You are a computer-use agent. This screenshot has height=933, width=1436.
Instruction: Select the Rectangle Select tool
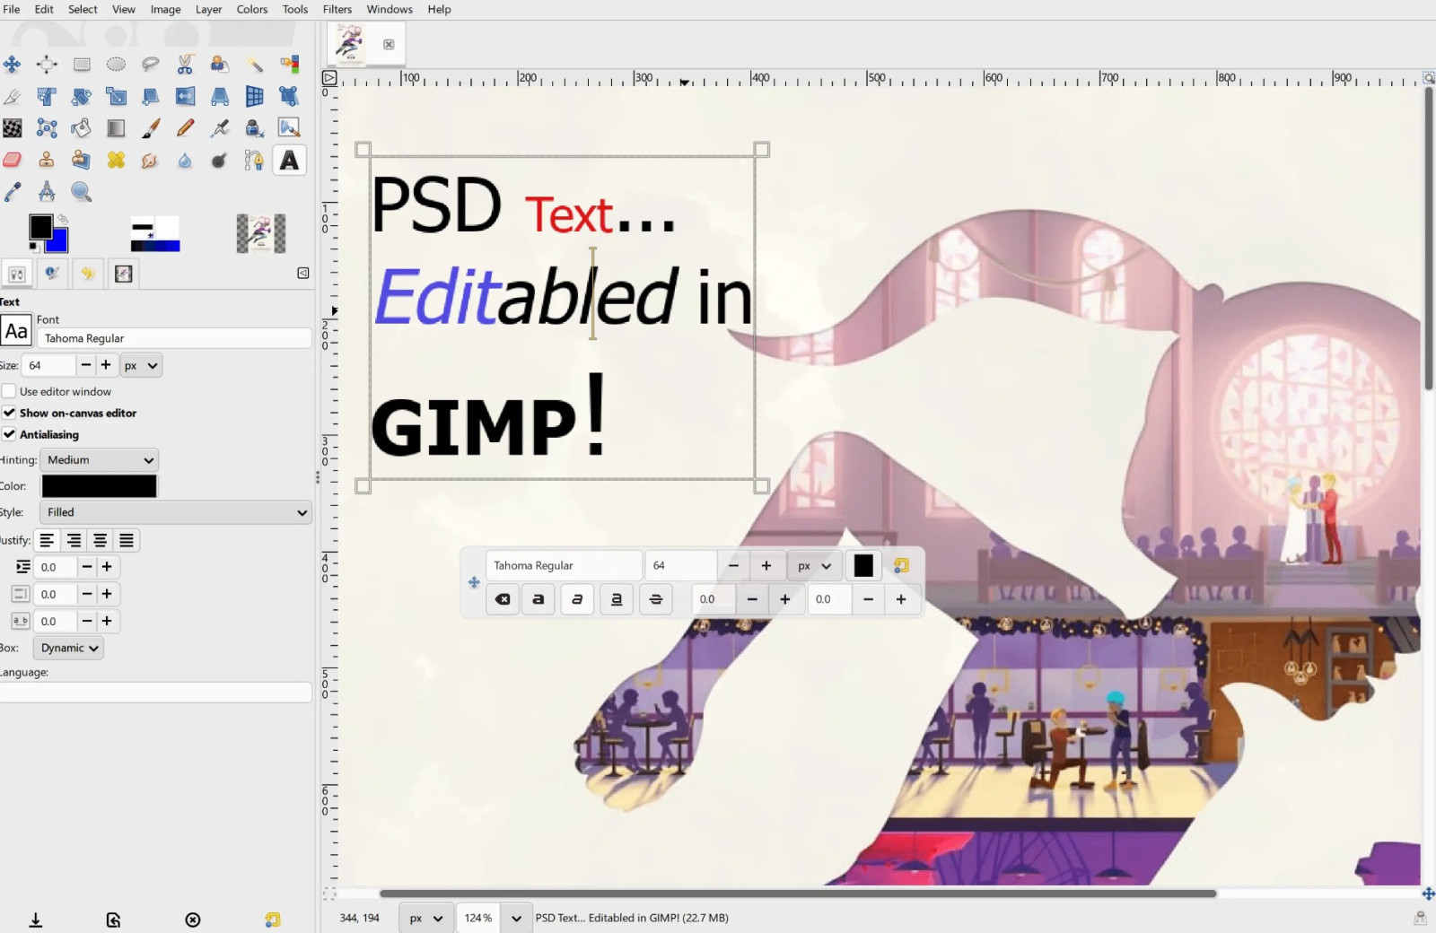point(82,64)
